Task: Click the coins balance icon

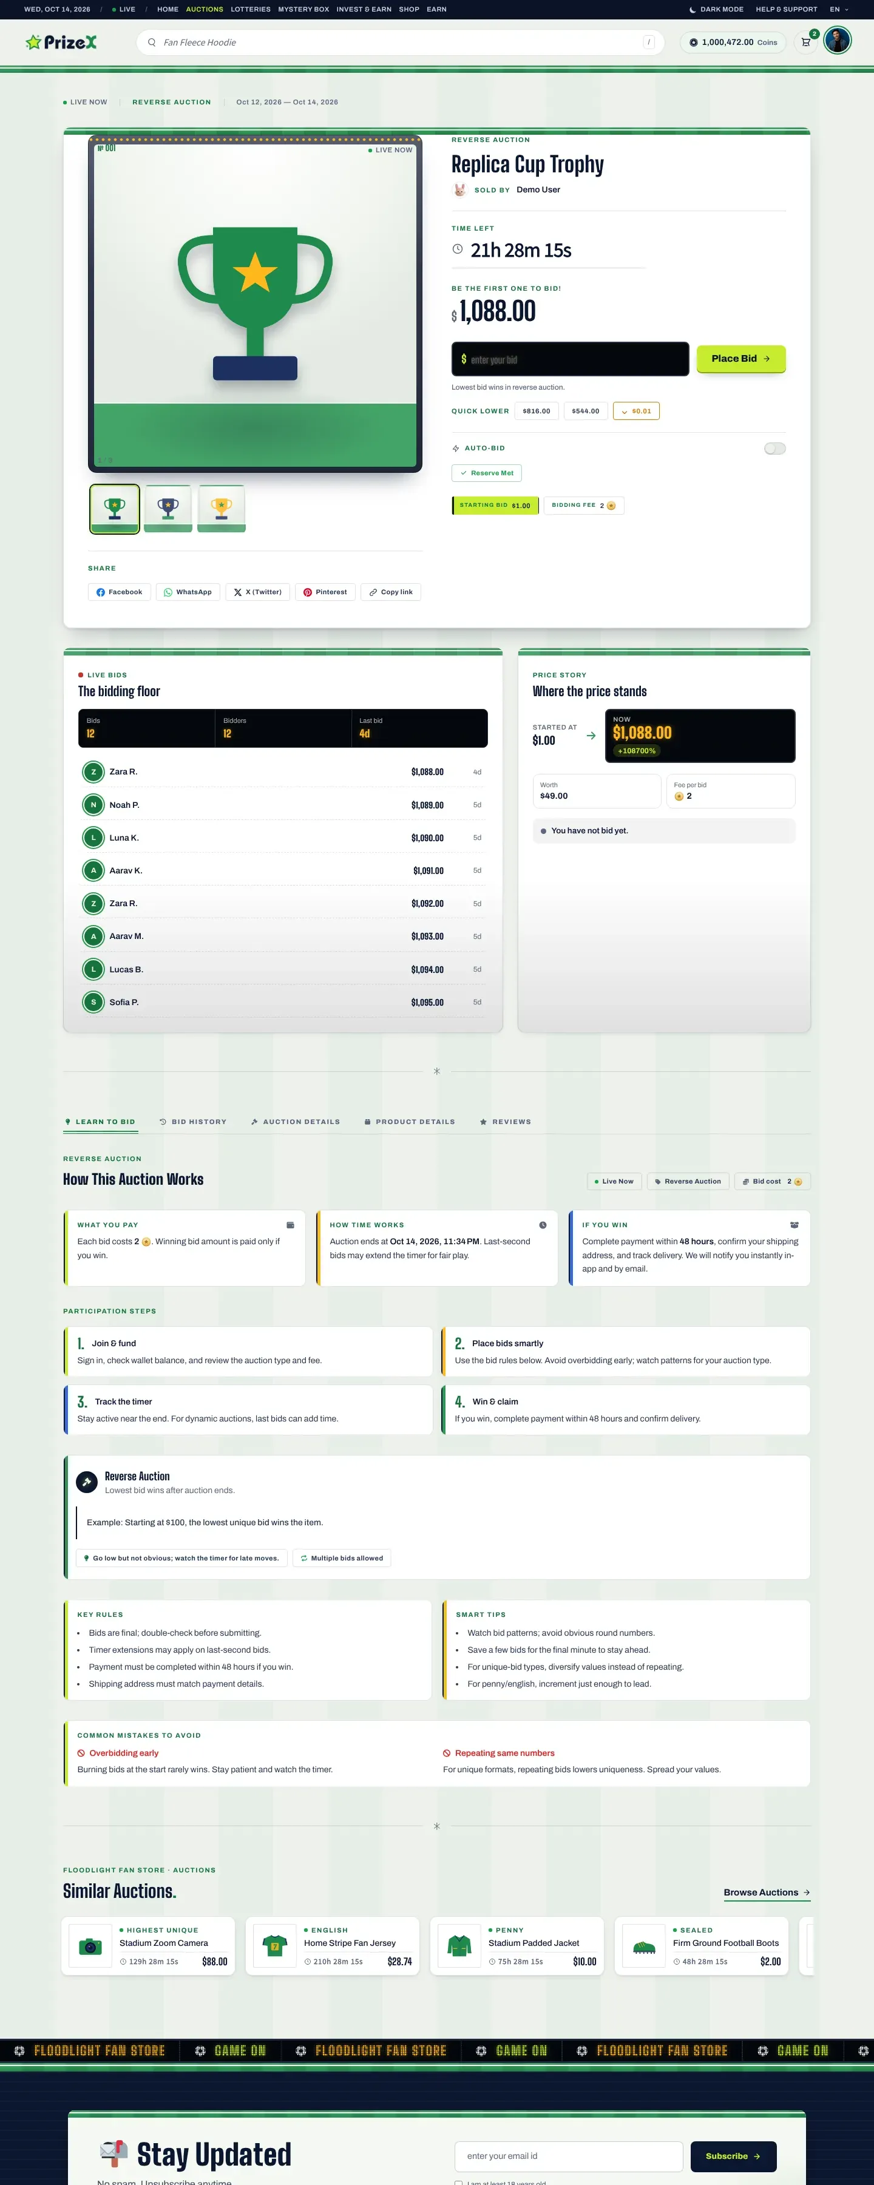Action: pos(693,42)
